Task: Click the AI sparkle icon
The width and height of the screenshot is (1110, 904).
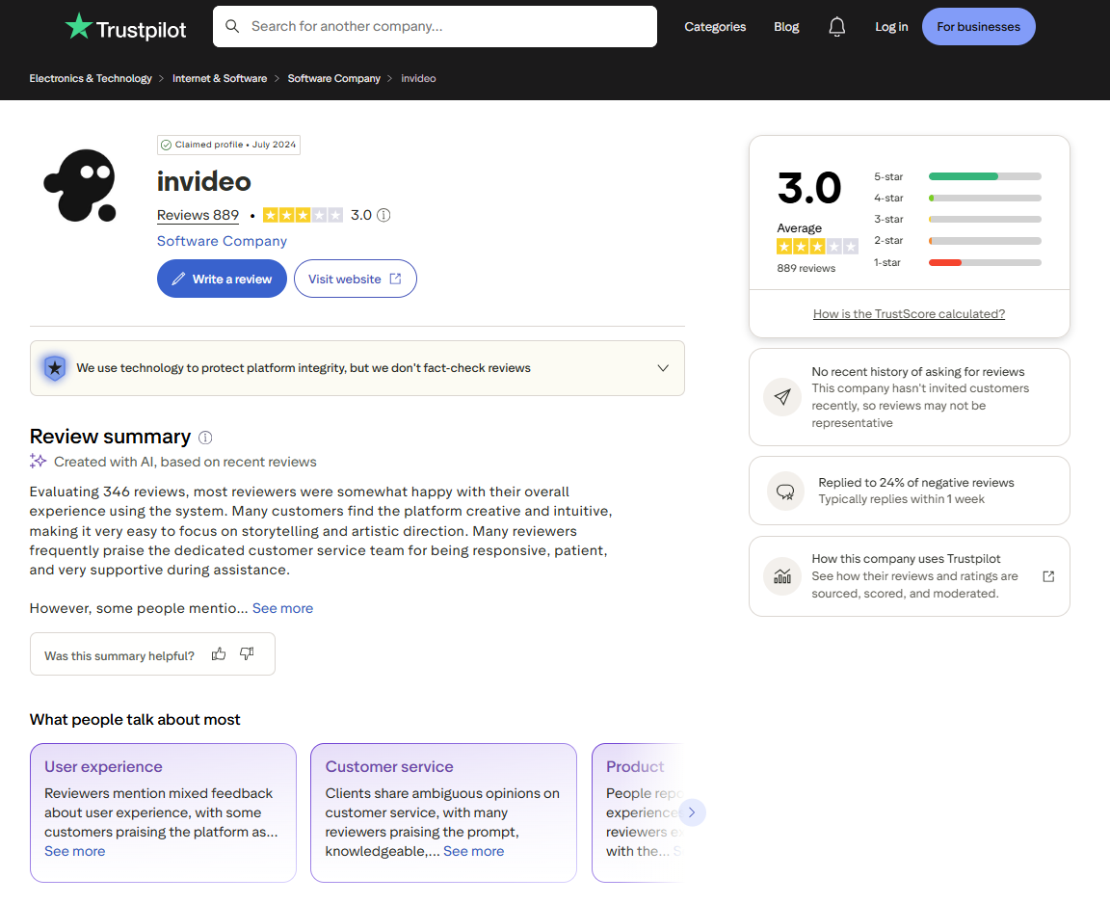Action: pyautogui.click(x=38, y=461)
